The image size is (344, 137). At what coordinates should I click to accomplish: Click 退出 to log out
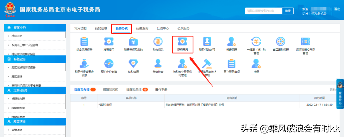point(337,9)
